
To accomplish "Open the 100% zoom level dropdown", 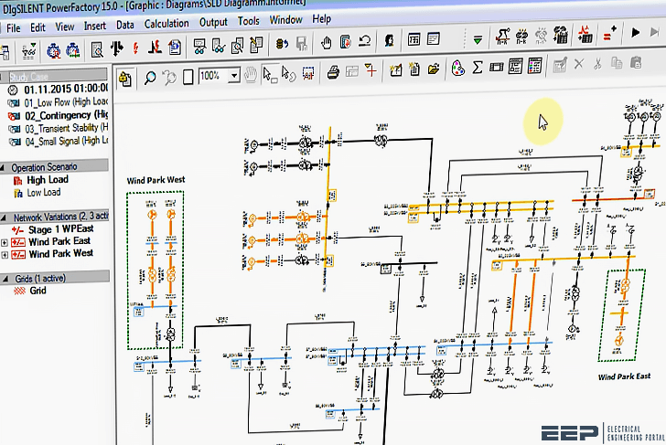I will [234, 76].
